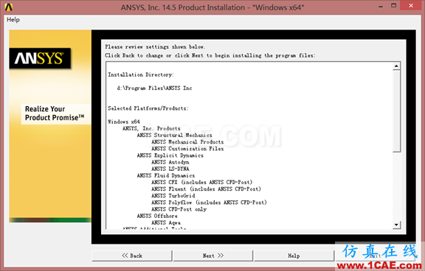This screenshot has height=271, width=425.
Task: Click 'Please review settings shown below' text
Action: [155, 47]
